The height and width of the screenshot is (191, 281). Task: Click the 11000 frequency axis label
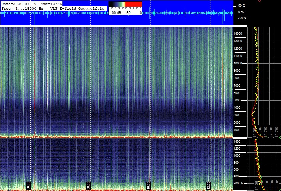coord(238,56)
